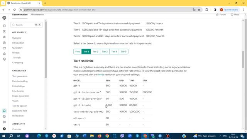This screenshot has height=139, width=247.
Task: Follow the limits link in the paragraph
Action: pyautogui.click(x=101, y=75)
